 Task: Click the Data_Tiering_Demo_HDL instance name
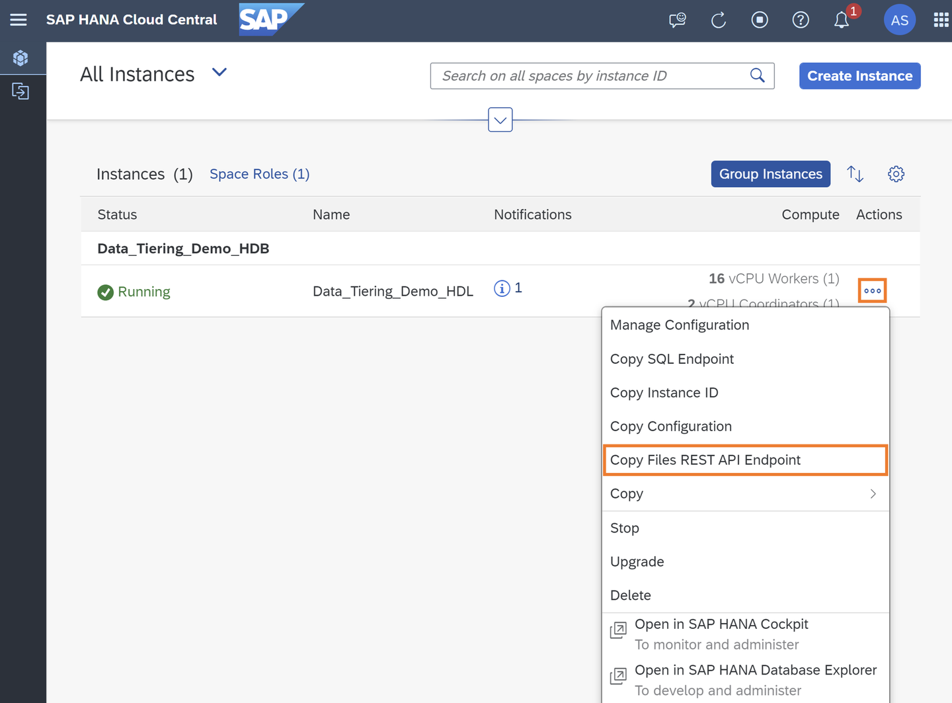tap(393, 292)
